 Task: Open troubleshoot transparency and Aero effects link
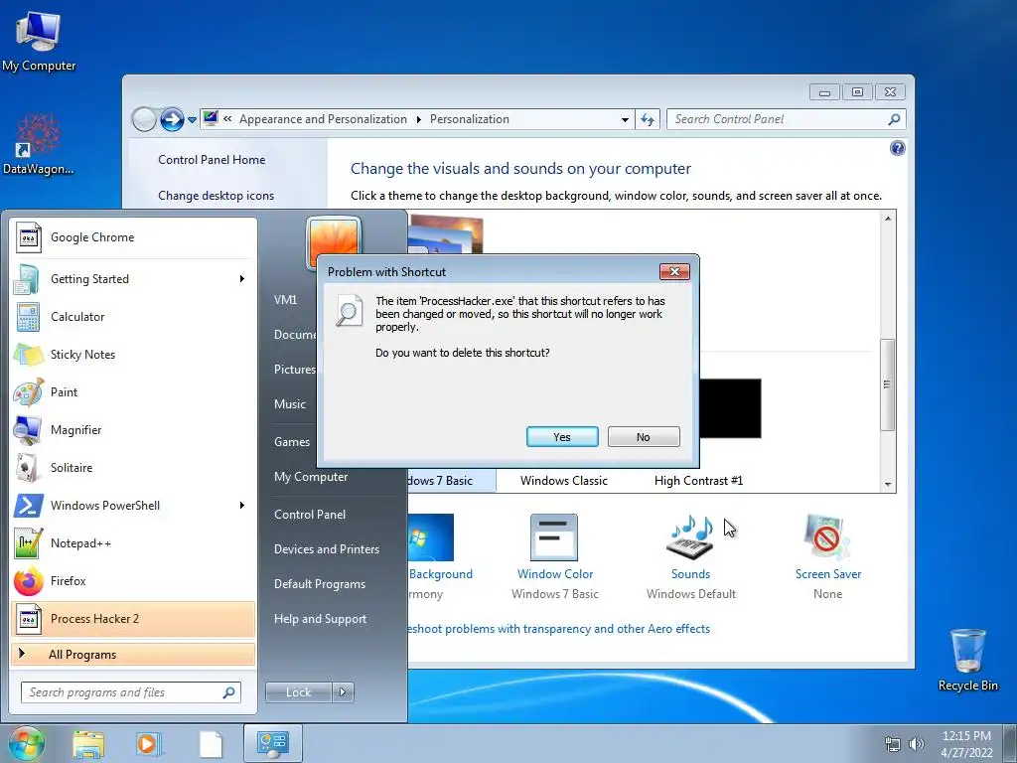(x=559, y=629)
